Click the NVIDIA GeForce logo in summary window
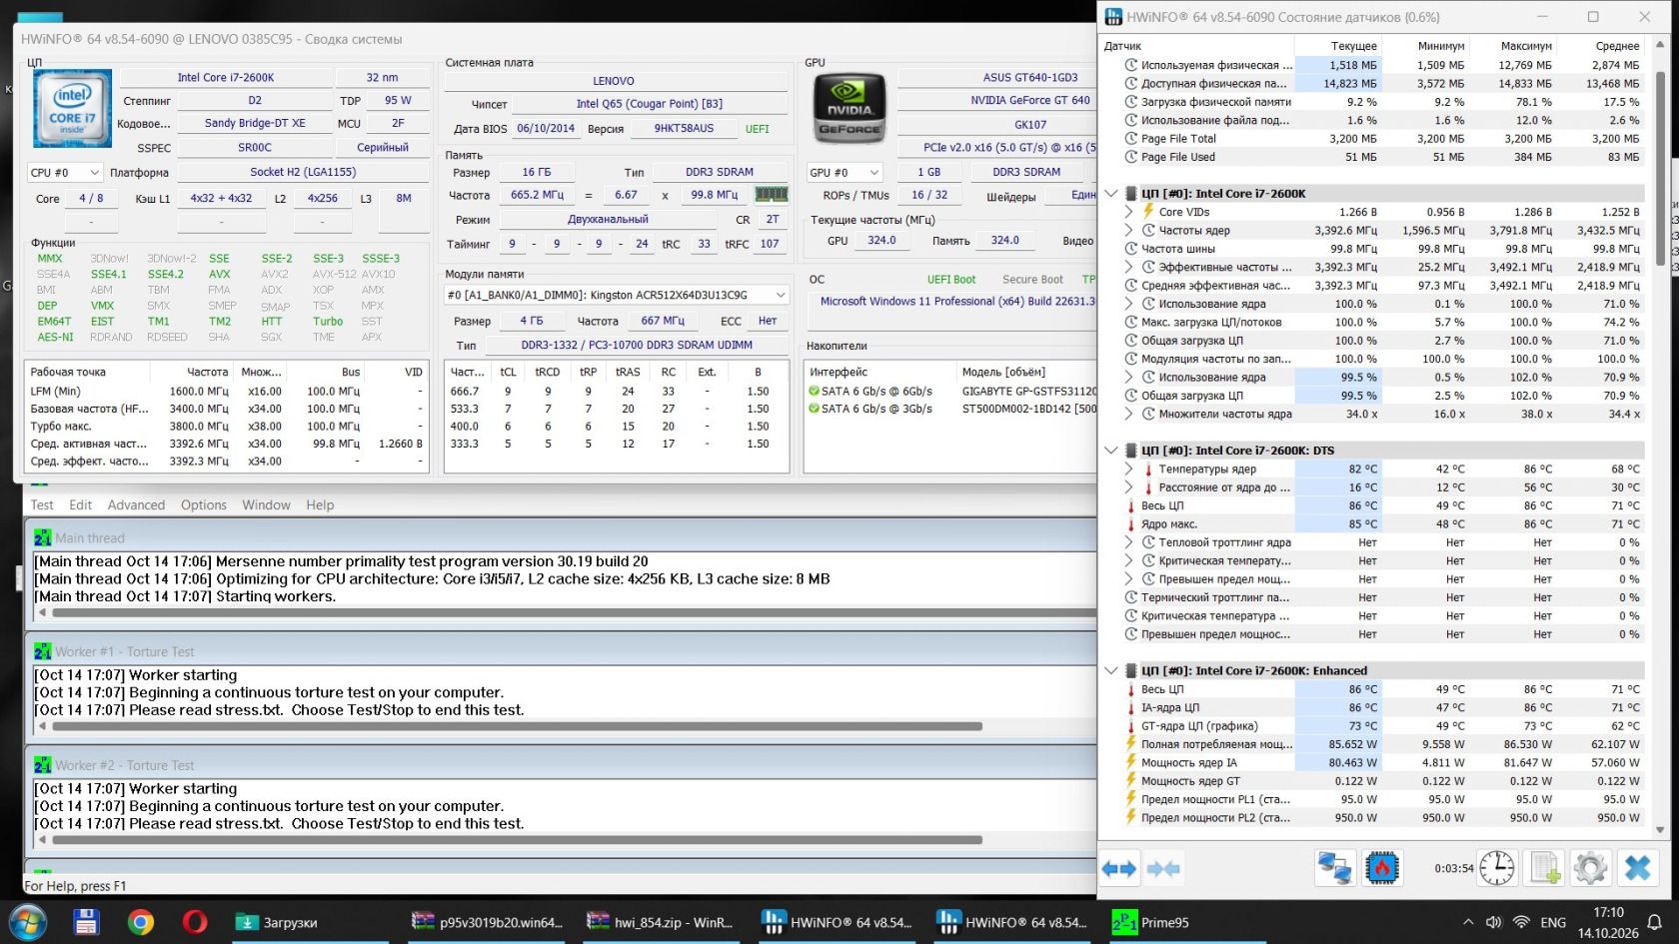The width and height of the screenshot is (1679, 944). coord(849,110)
